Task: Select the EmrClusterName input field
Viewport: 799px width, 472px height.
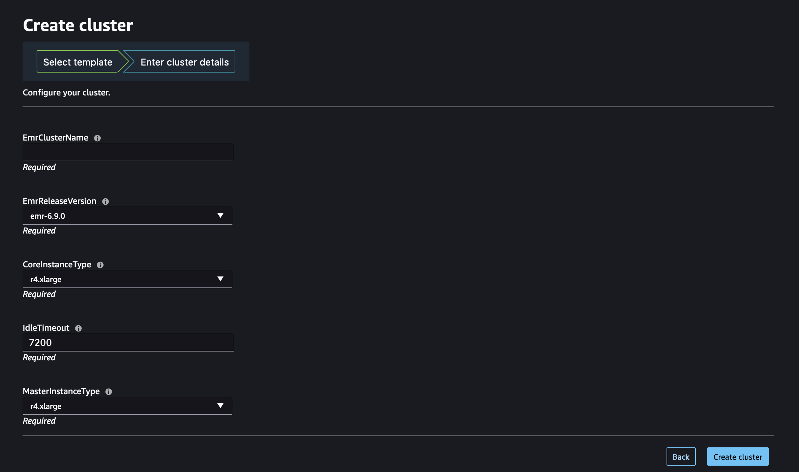Action: tap(128, 152)
